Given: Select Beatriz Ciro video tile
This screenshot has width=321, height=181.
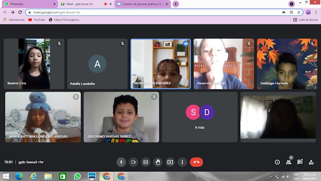Looking at the screenshot, I should pos(34,64).
